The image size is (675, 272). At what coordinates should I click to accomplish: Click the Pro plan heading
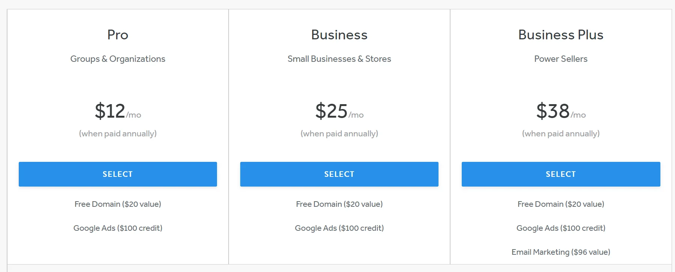point(118,35)
